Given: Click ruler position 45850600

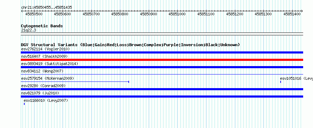Looking at the screenshot, I should point(63,14).
